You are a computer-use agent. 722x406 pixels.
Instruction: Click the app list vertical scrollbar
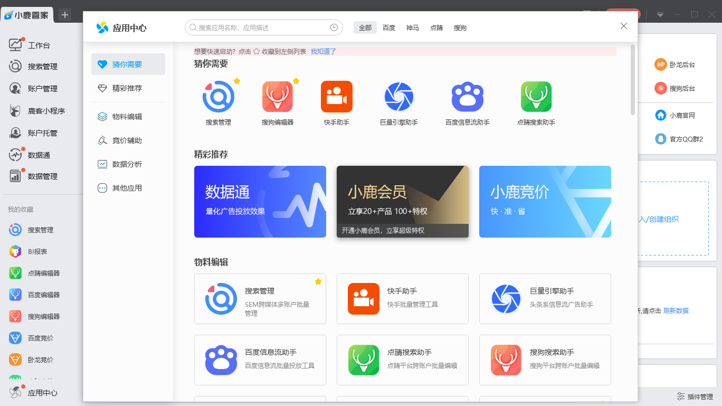[x=633, y=80]
